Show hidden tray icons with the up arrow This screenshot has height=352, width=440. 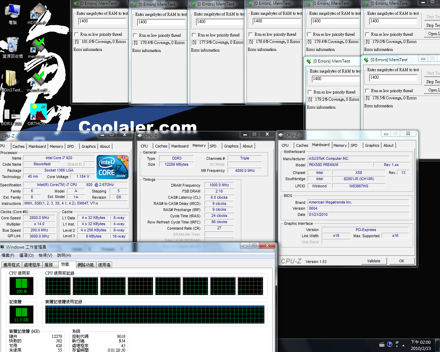click(x=404, y=344)
